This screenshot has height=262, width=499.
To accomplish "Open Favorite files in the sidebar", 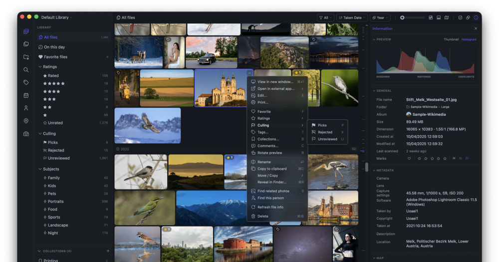I will (x=73, y=57).
